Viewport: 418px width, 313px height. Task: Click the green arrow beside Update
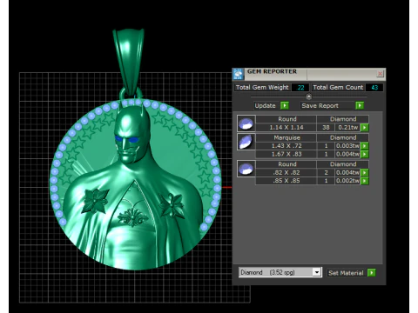(285, 105)
